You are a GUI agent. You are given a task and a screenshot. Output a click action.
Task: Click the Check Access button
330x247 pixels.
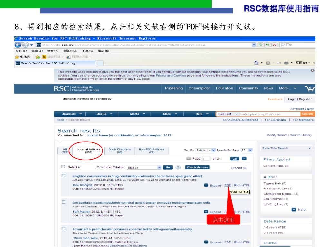(x=198, y=167)
